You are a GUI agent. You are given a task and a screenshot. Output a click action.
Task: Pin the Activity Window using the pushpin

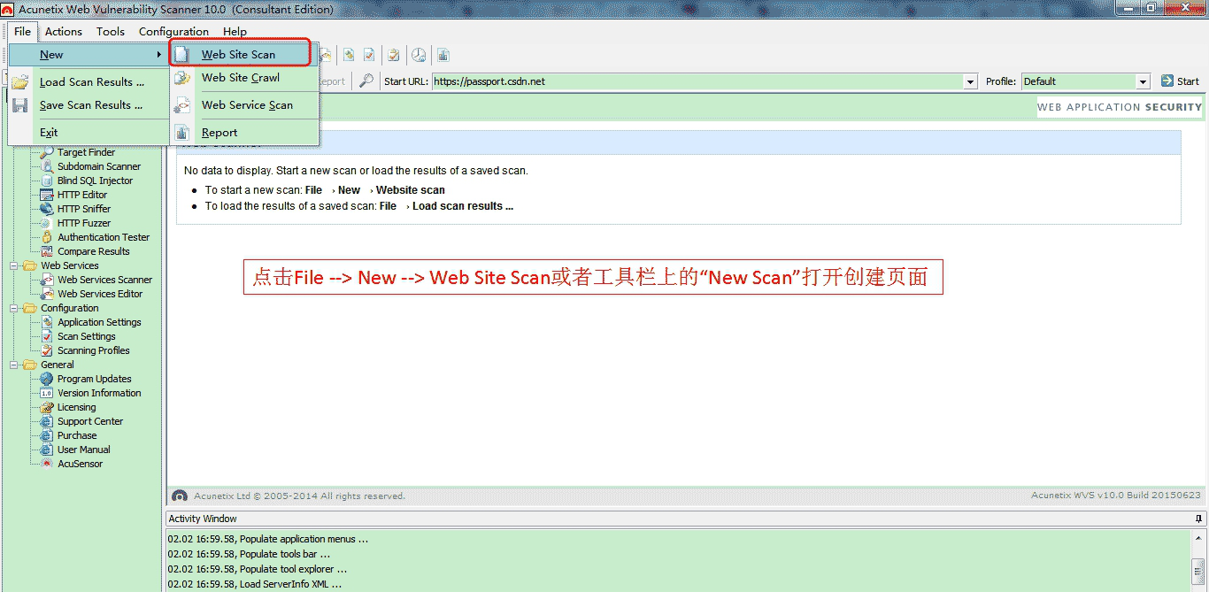(1199, 519)
